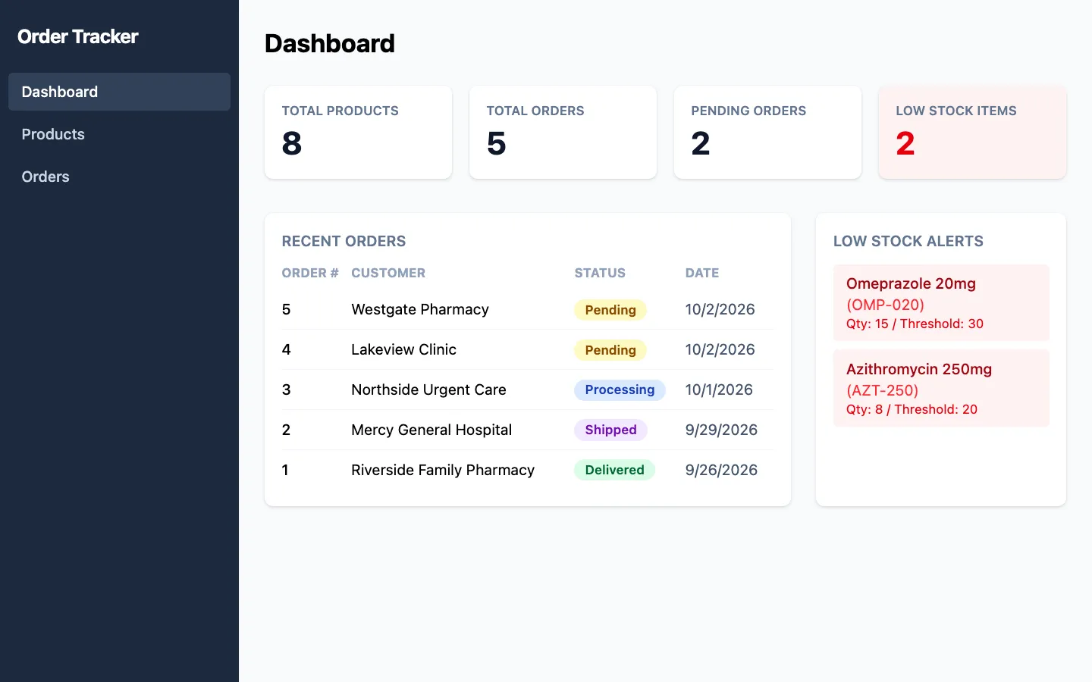Click the Westgate Pharmacy customer name
Screen dimensions: 1092x682
coord(420,309)
